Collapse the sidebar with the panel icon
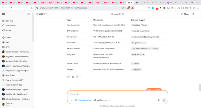Viewport: 201px width, 108px height. click(x=28, y=14)
